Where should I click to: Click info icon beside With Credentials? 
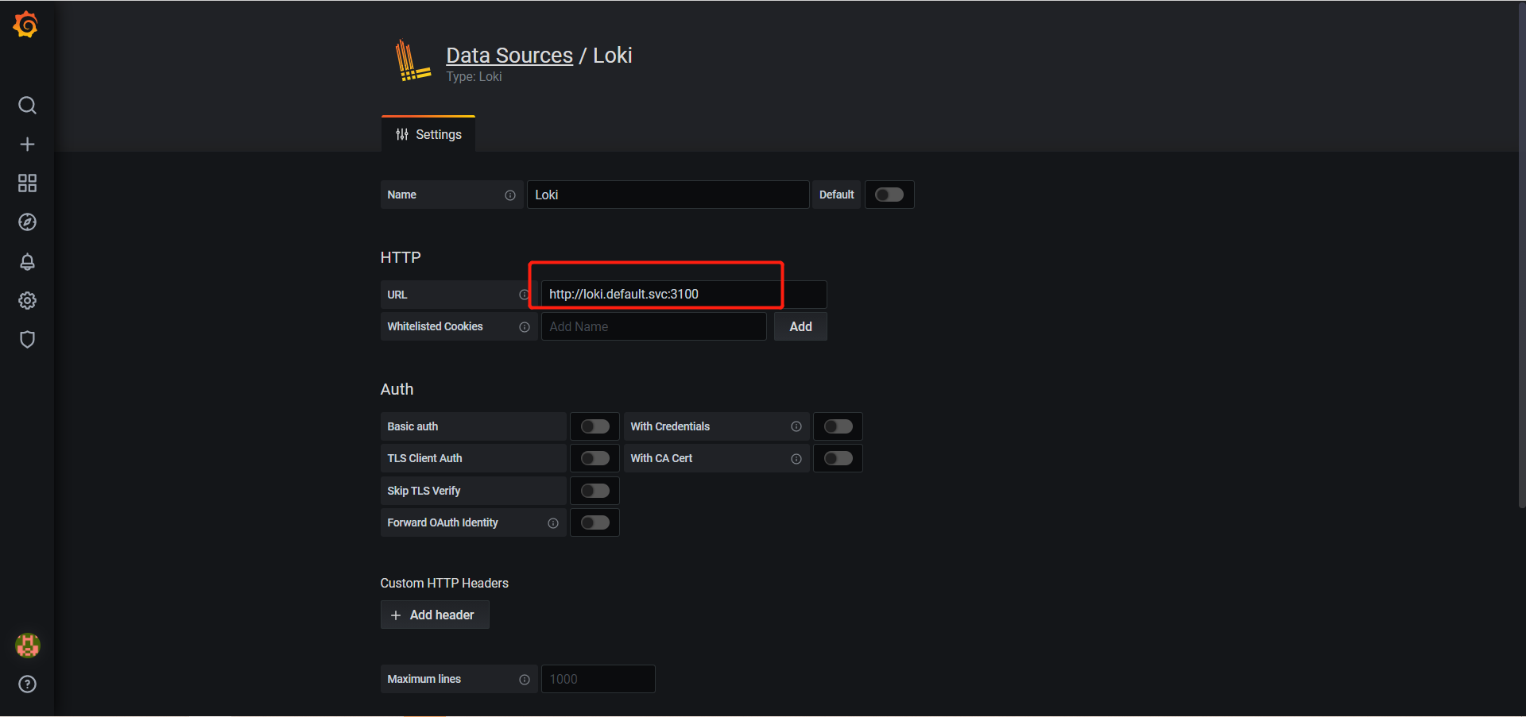(796, 427)
